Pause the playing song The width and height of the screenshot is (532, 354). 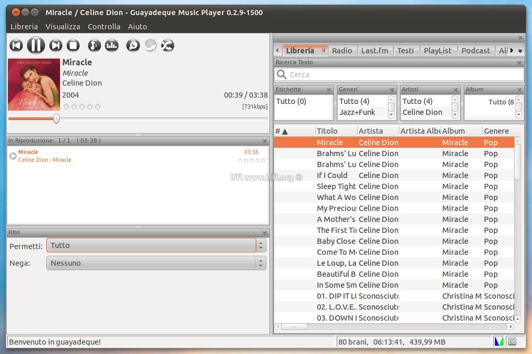pyautogui.click(x=36, y=45)
